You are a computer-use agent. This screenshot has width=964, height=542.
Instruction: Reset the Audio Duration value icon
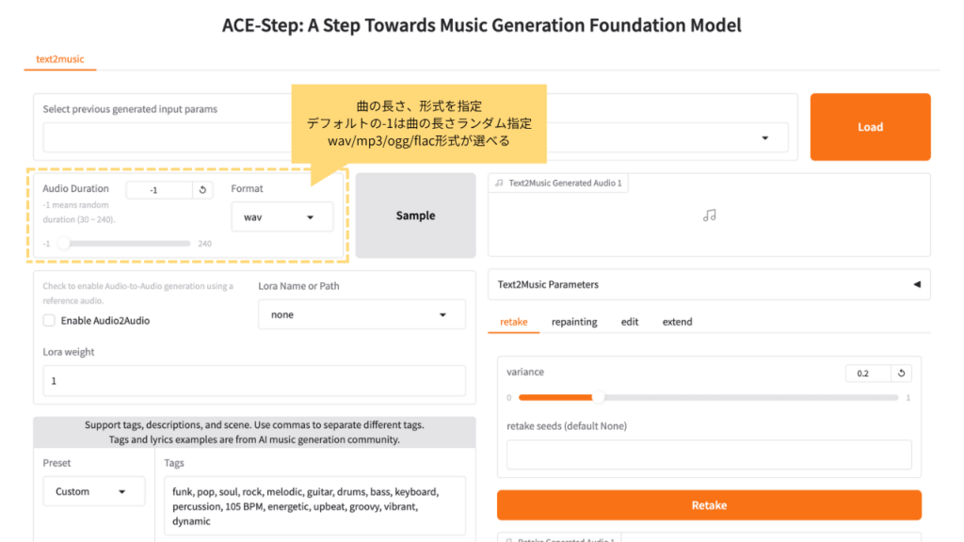pos(204,190)
